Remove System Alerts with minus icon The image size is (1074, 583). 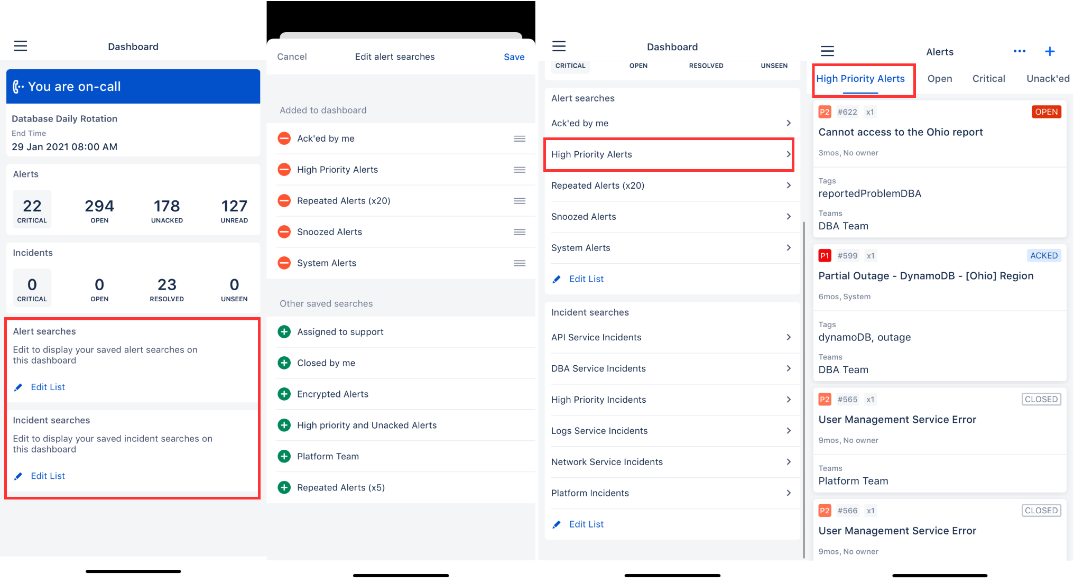pos(284,263)
